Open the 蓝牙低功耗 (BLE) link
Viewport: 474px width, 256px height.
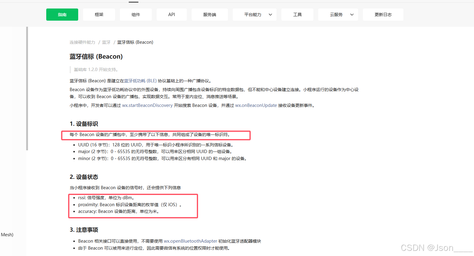click(140, 81)
